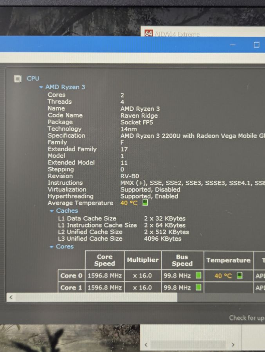The height and width of the screenshot is (352, 265).
Task: Click the Revision RV-B0 value
Action: pos(130,176)
